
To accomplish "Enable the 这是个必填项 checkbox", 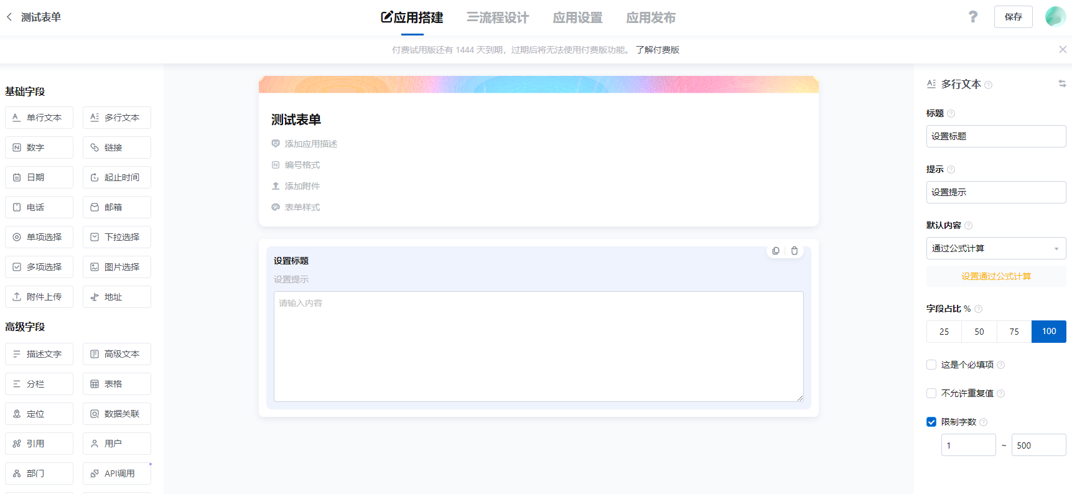I will point(931,365).
